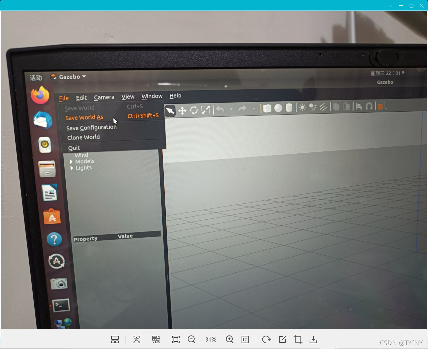Open Software Updater from the dock
Image resolution: width=428 pixels, height=349 pixels.
click(56, 261)
